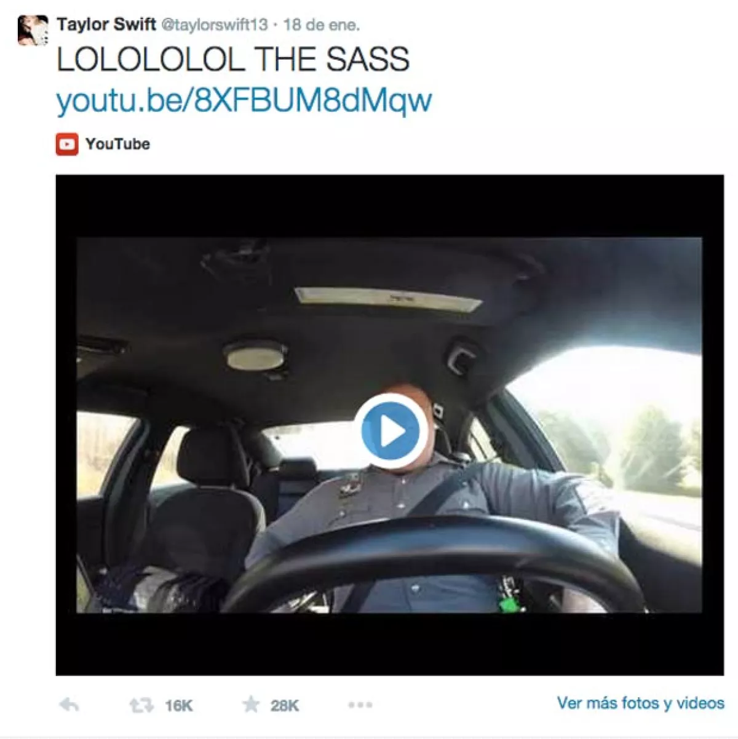Open the @taylorswift13 handle
This screenshot has height=739, width=738.
point(215,25)
